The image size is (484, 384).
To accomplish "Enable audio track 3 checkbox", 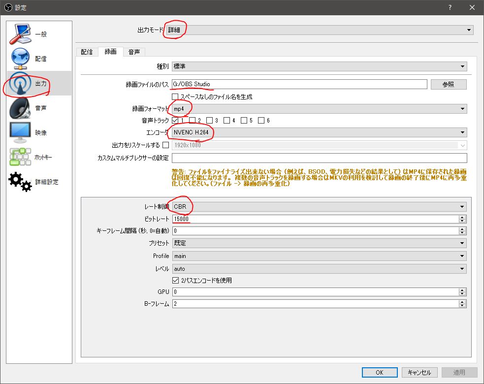I will pyautogui.click(x=210, y=120).
